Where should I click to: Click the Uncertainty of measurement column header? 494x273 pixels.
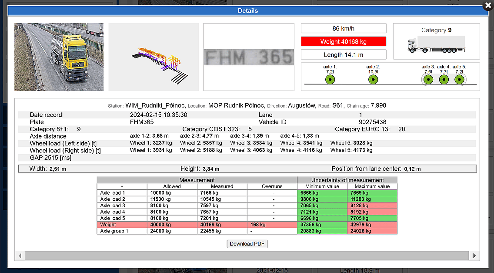click(347, 180)
